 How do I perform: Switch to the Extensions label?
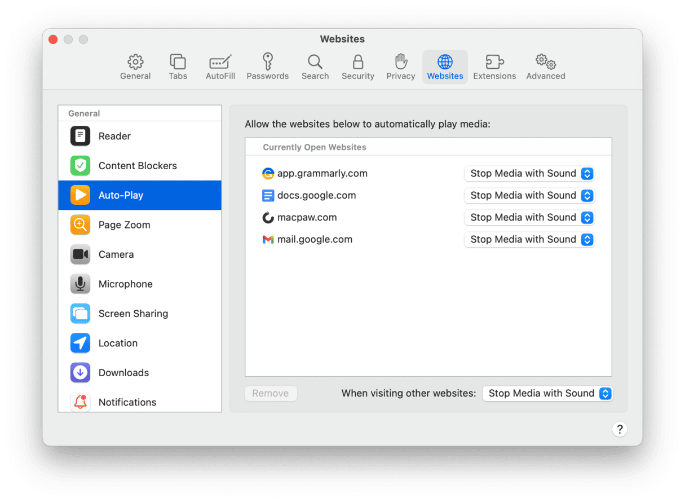coord(494,76)
